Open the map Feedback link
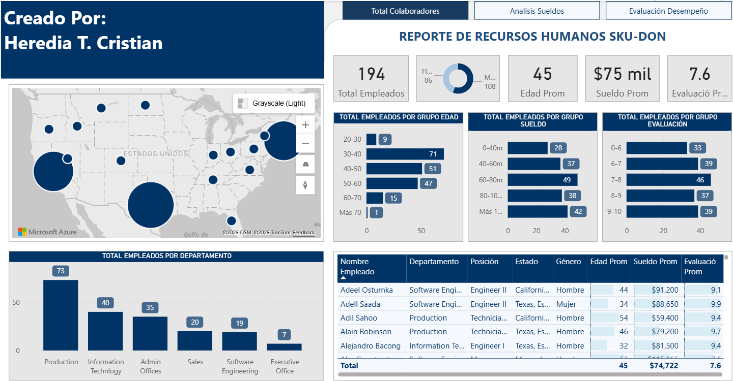The image size is (733, 381). [x=303, y=233]
